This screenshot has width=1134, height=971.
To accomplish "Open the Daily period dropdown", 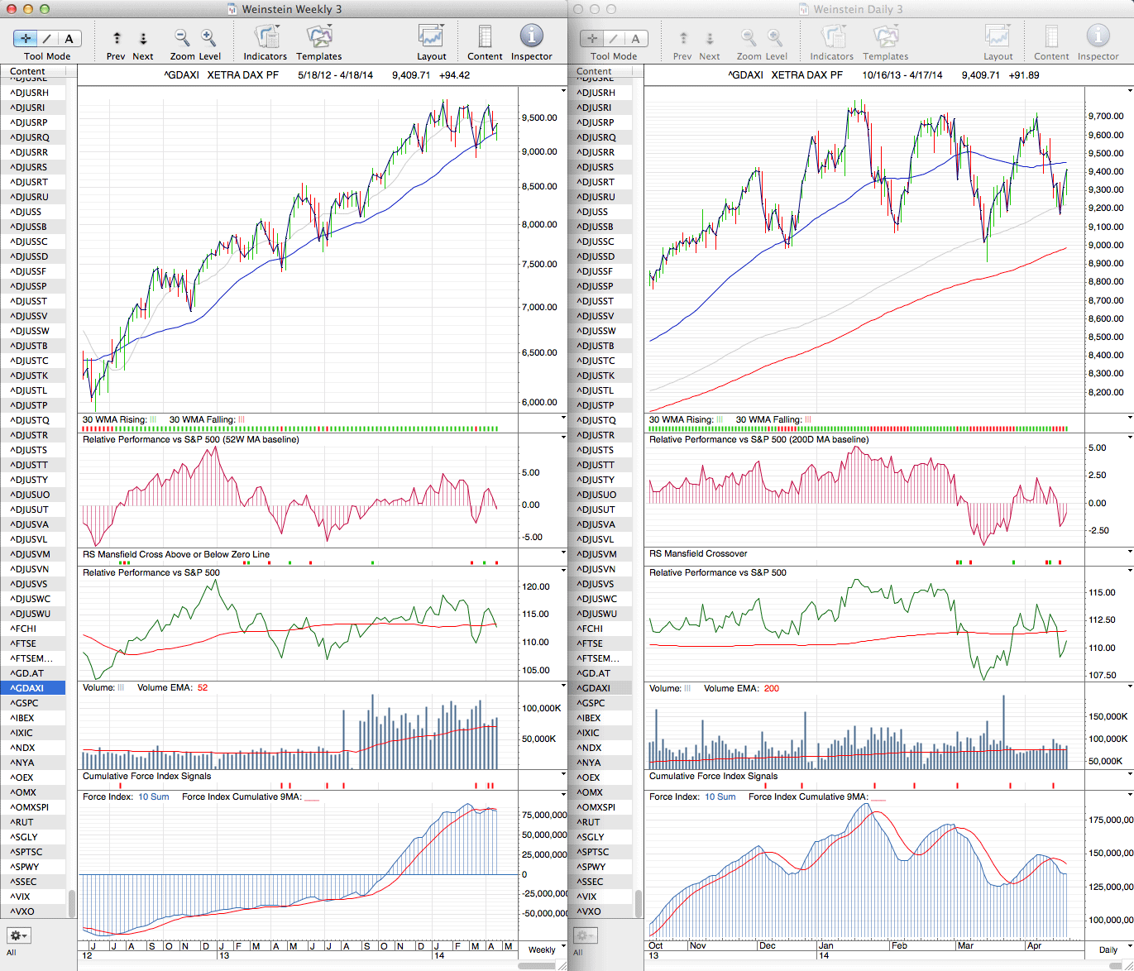I will (1112, 949).
